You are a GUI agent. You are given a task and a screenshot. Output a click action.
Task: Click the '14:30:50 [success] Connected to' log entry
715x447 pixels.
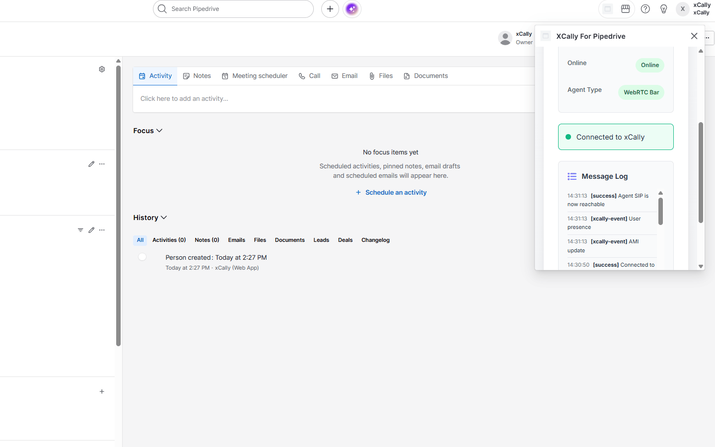tap(612, 265)
